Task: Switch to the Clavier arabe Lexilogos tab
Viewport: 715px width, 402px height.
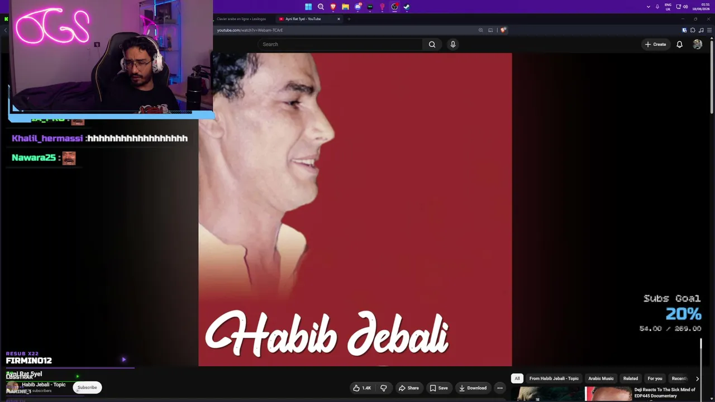Action: click(241, 19)
